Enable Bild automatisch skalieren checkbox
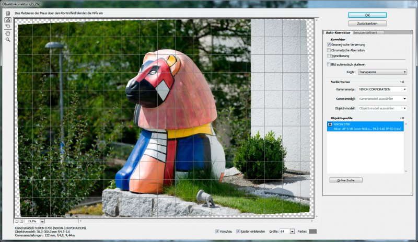418x242 pixels. pyautogui.click(x=329, y=64)
